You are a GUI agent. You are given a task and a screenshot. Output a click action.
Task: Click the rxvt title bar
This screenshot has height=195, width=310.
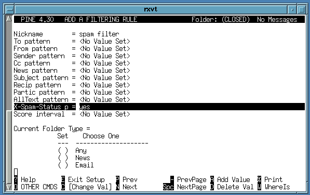[x=151, y=9]
